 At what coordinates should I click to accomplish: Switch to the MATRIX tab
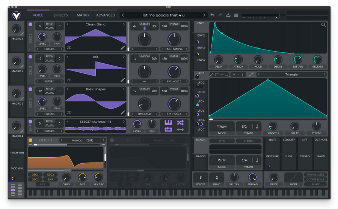(83, 15)
